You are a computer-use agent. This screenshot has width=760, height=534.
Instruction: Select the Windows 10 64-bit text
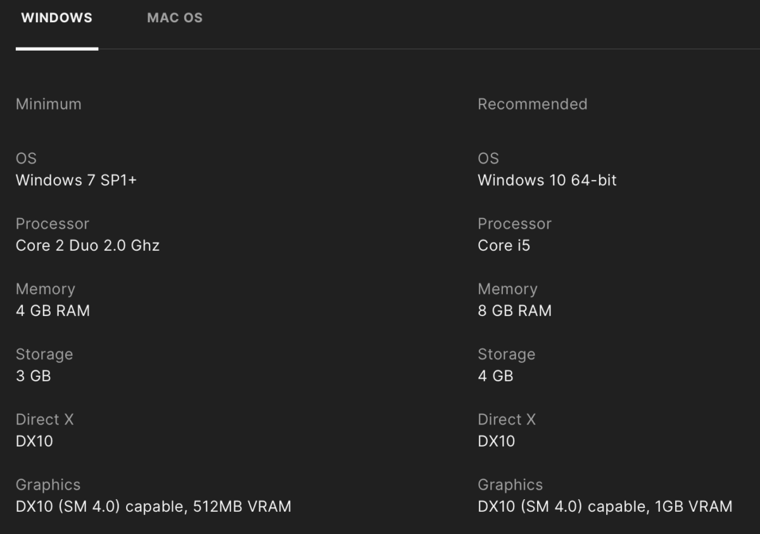point(547,180)
